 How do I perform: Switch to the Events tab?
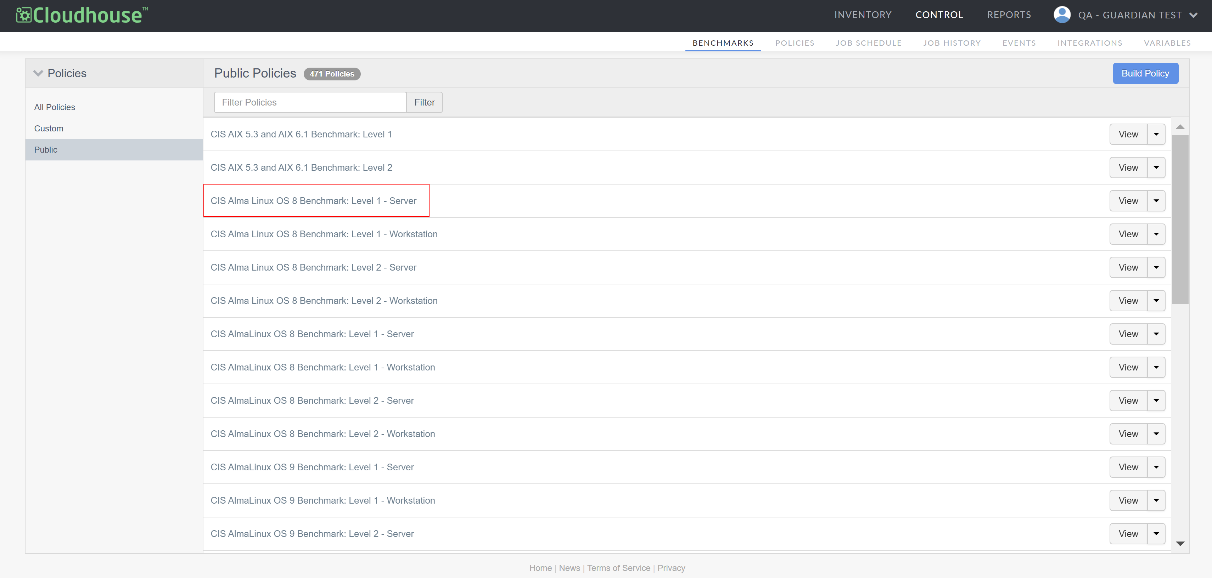1019,43
